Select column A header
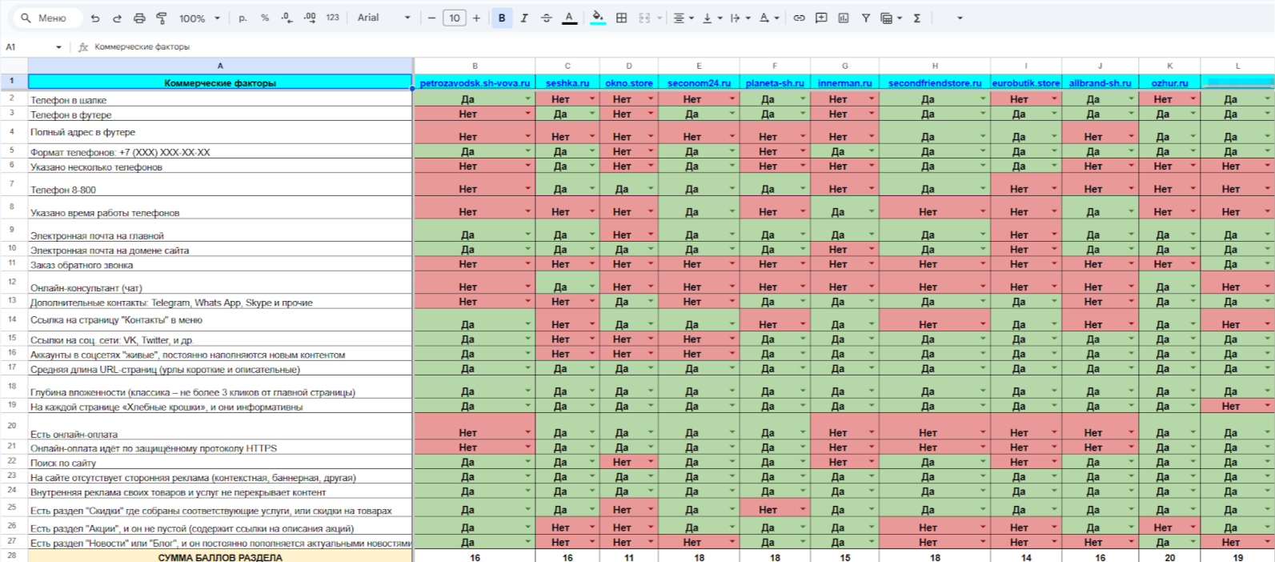 click(x=220, y=66)
